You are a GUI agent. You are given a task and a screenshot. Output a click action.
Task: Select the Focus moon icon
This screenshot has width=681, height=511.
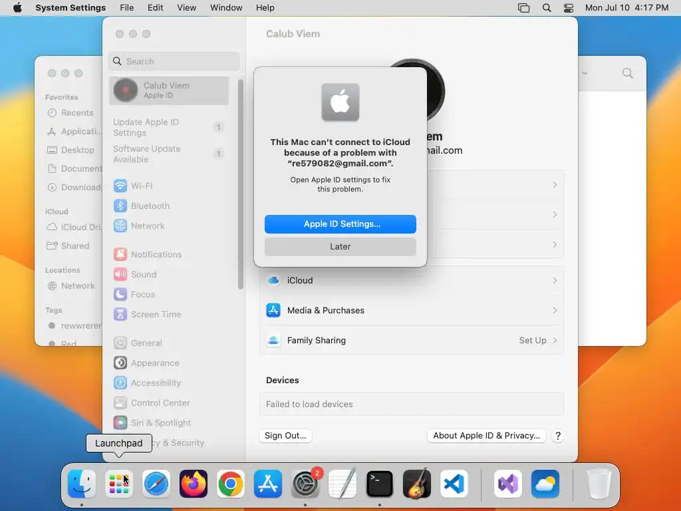[x=120, y=294]
